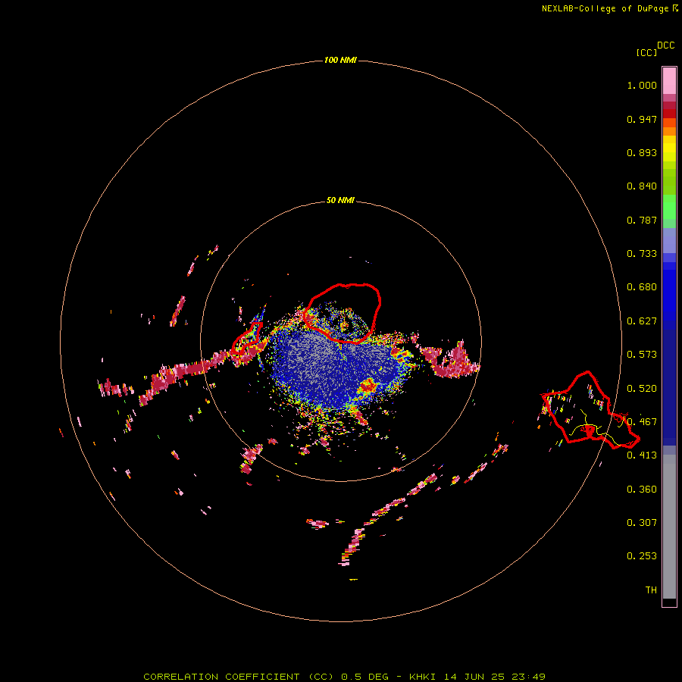
Task: Click the 0.787 scale value
Action: pos(642,220)
